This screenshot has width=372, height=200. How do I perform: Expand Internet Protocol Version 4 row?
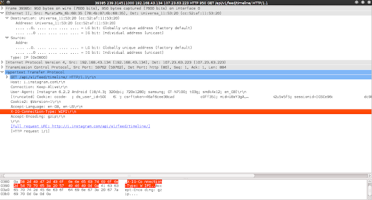2,62
